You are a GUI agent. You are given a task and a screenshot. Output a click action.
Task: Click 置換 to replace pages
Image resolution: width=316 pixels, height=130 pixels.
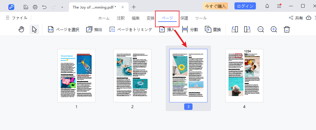(213, 30)
